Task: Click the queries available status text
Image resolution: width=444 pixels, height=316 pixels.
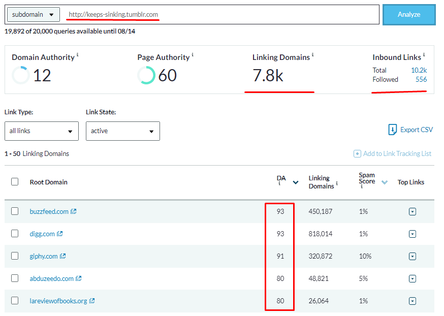Action: tap(70, 31)
